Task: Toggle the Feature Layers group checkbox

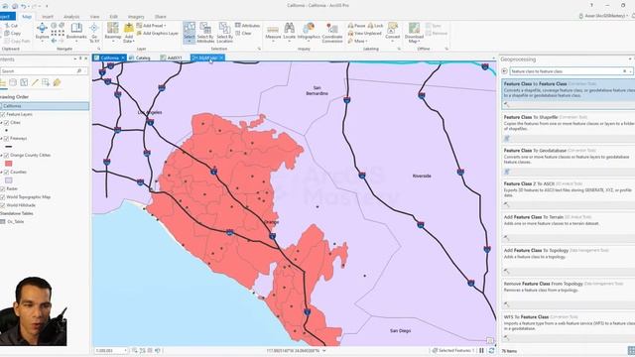Action: [x=3, y=115]
